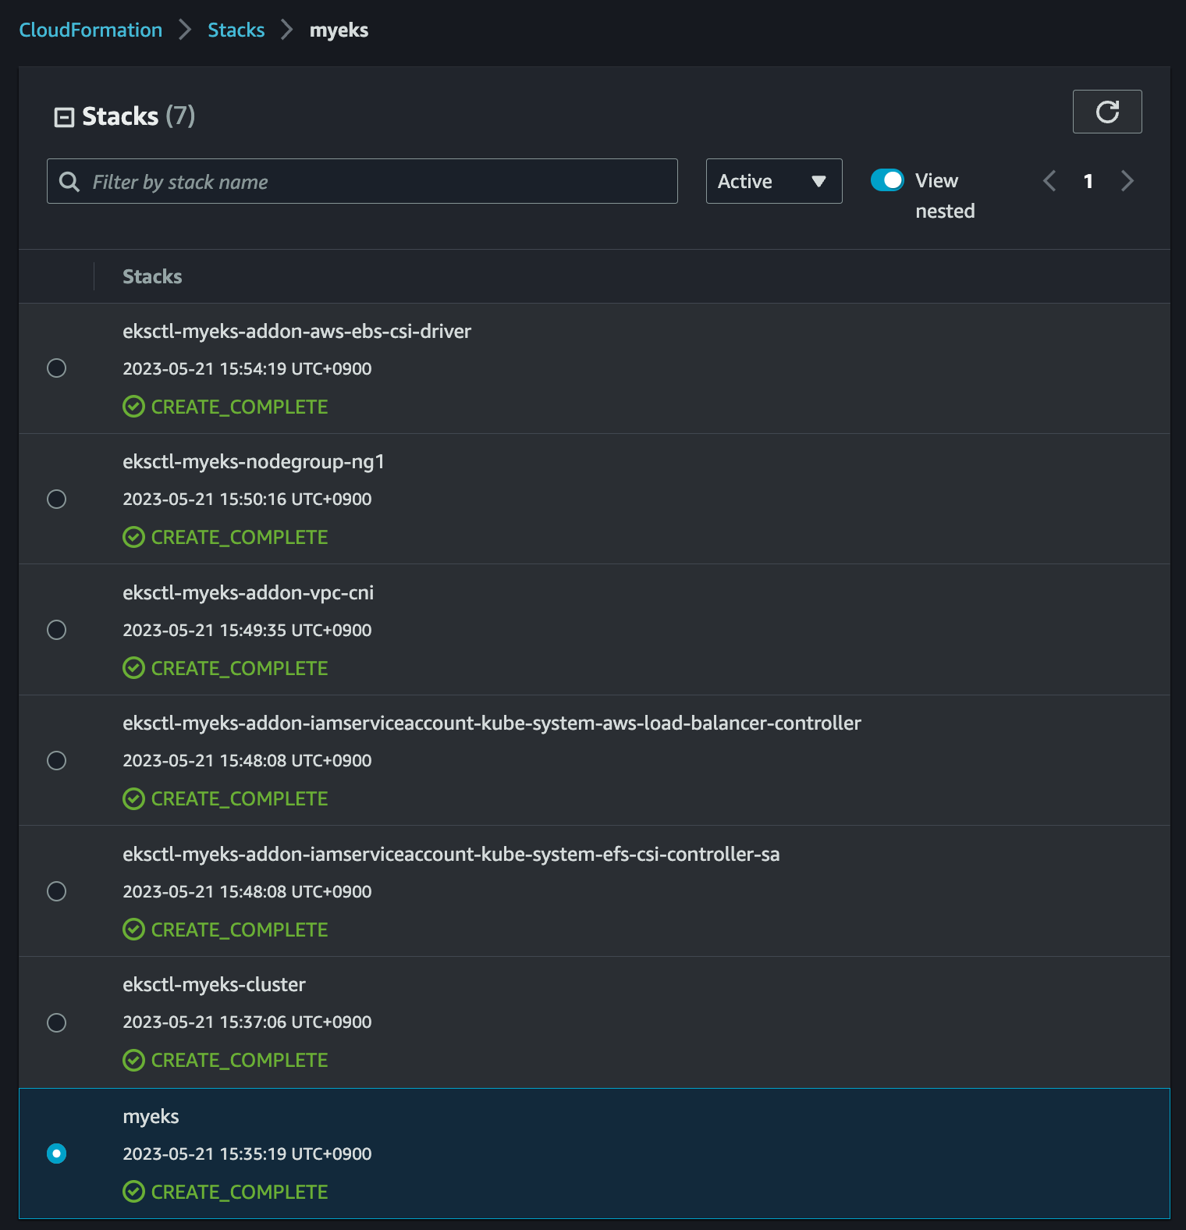Image resolution: width=1186 pixels, height=1230 pixels.
Task: Go to the next page of stacks
Action: click(1127, 181)
